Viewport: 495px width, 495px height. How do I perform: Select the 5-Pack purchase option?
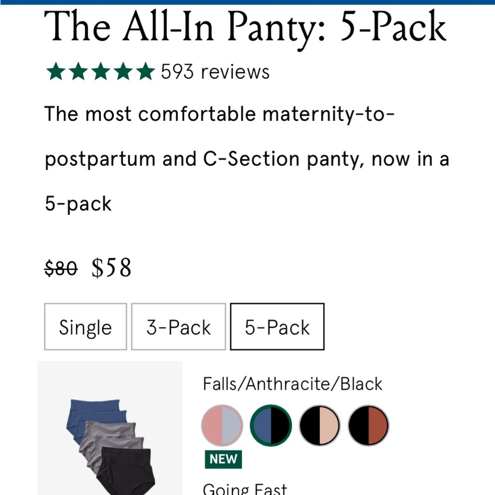(277, 326)
